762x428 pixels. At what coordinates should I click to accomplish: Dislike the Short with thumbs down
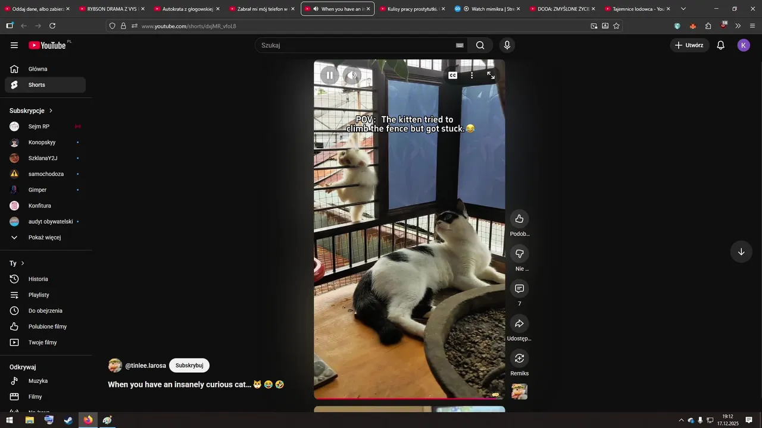(519, 254)
